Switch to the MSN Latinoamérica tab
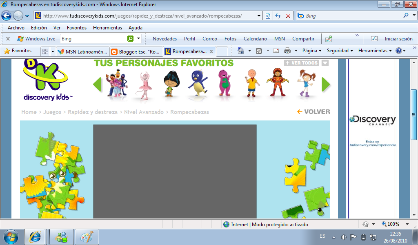The image size is (418, 245). tap(82, 51)
